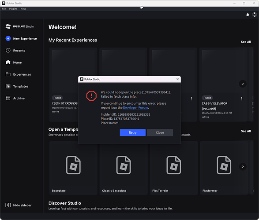This screenshot has height=220, width=259.
Task: Open the ZABBIV ELEVATOR experience thumbnail
Action: (223, 72)
